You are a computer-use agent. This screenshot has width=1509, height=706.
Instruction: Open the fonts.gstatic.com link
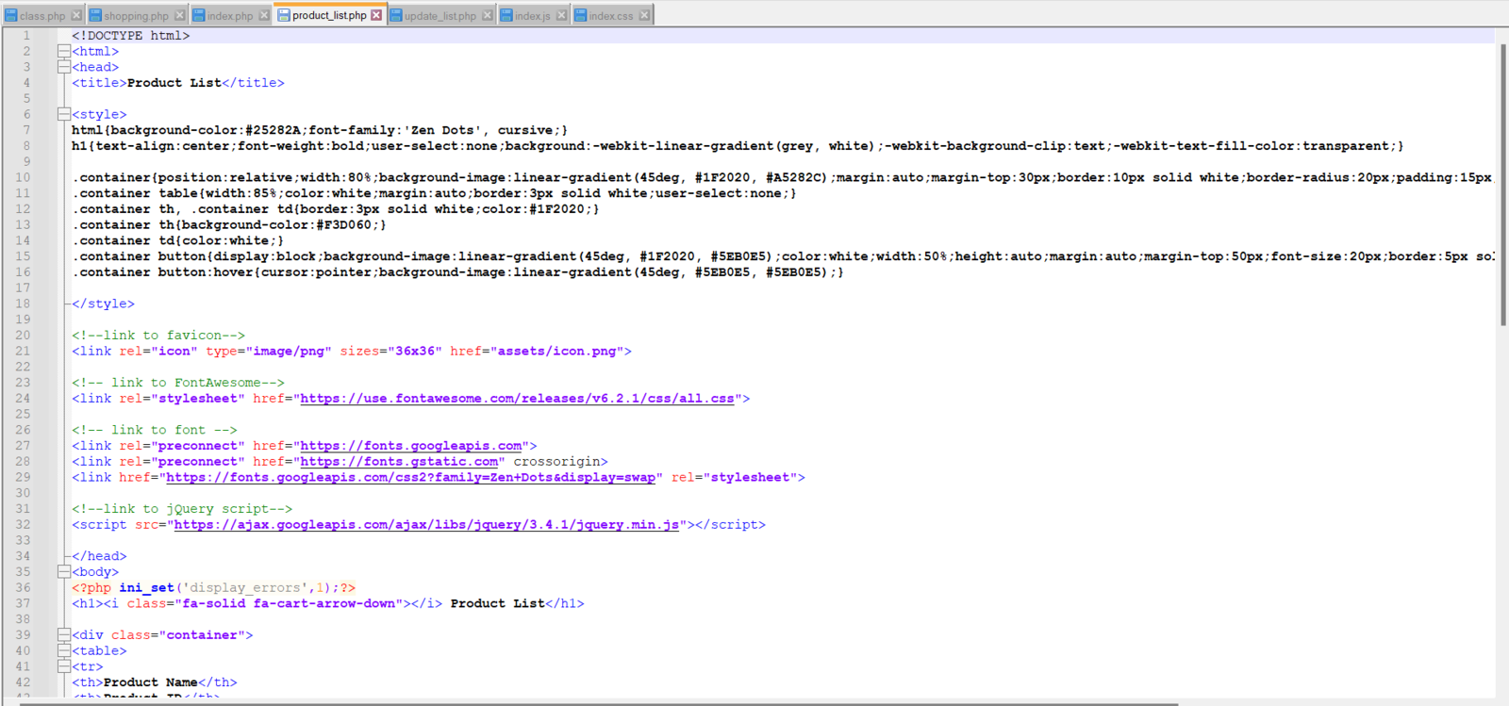399,462
